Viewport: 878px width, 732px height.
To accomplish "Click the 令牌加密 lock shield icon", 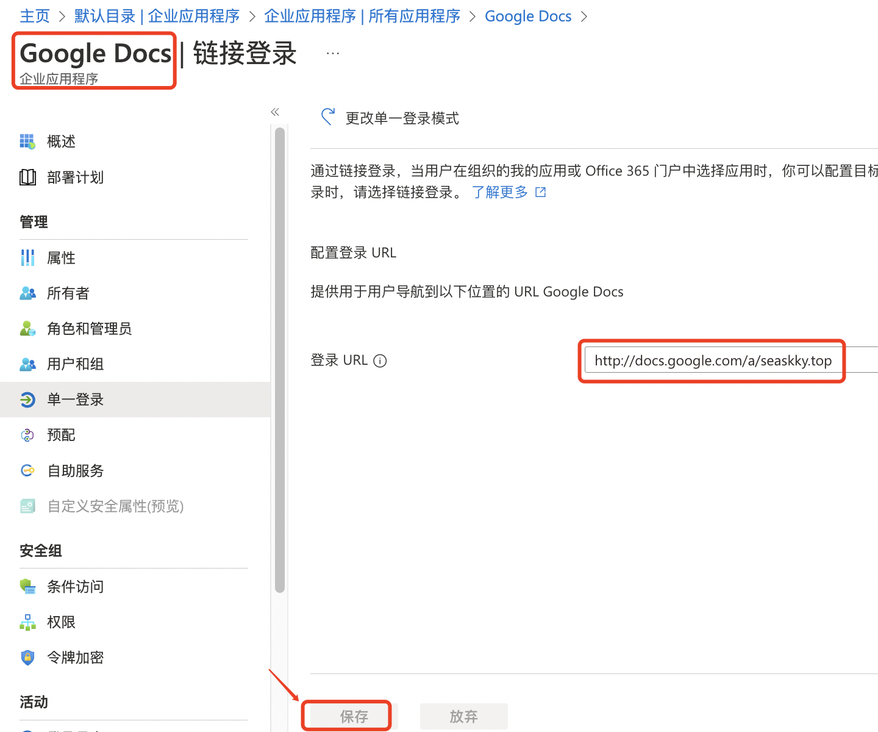I will coord(27,658).
